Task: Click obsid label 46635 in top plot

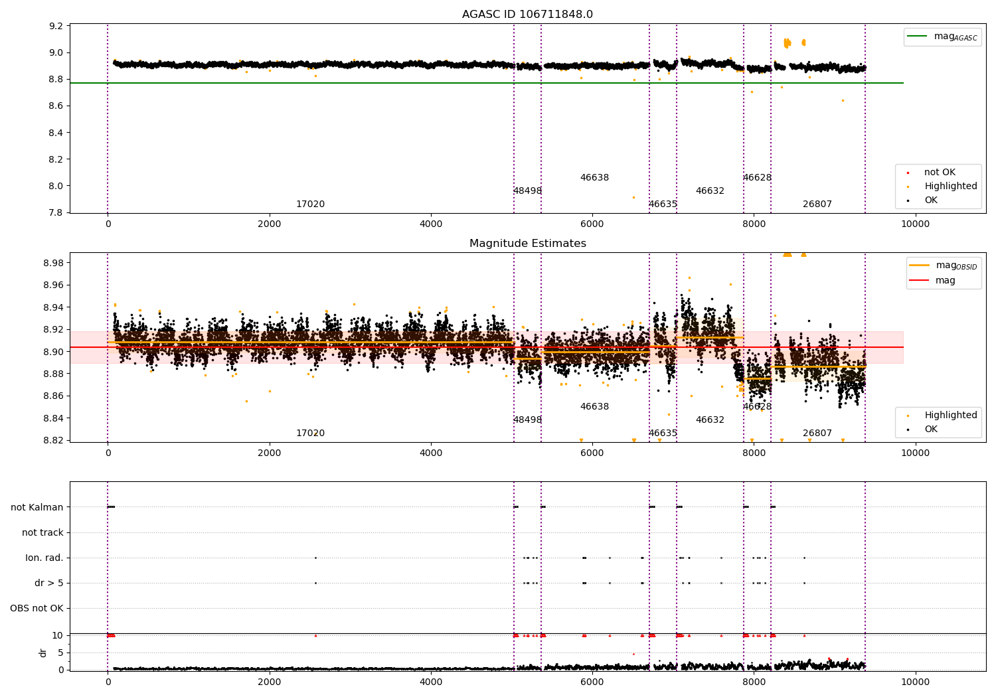Action: pyautogui.click(x=663, y=204)
